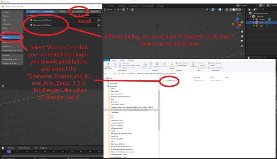Toggle the second Characters: CC/iC Tools checkbox
This screenshot has width=277, height=159.
[31, 25]
